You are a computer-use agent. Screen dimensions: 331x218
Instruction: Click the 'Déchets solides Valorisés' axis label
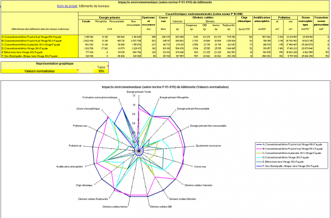pos(198,185)
